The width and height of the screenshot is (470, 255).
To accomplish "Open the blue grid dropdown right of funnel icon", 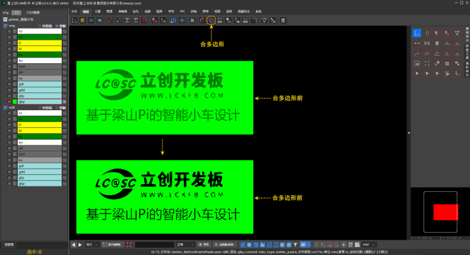I will 305,245.
